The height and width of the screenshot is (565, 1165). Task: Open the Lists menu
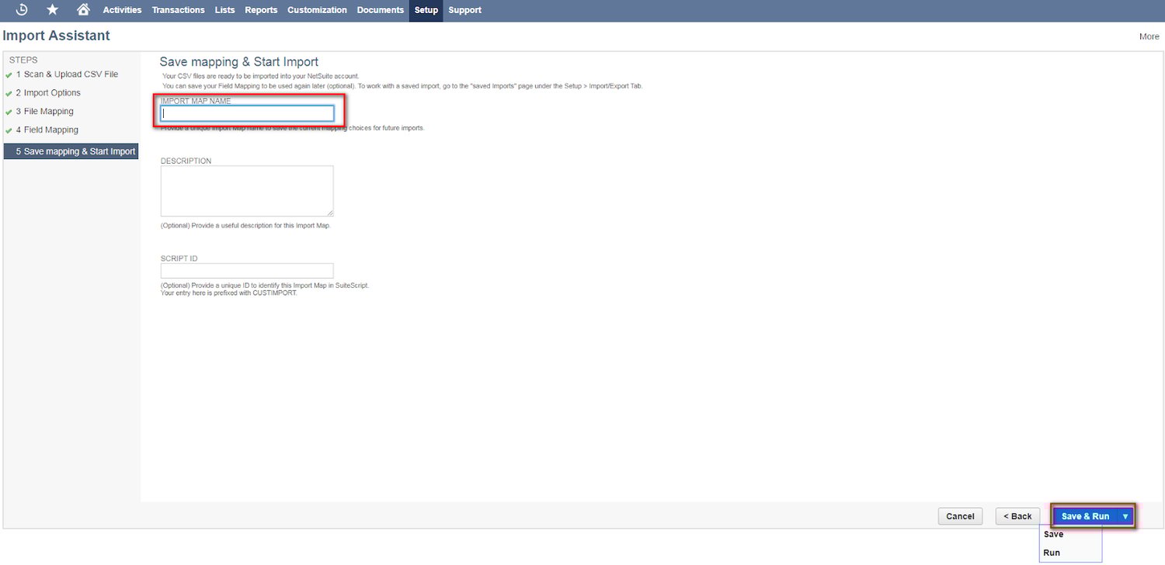[224, 10]
